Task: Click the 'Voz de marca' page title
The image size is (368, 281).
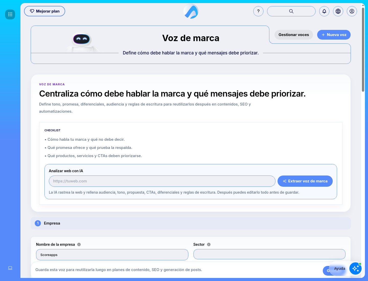Action: click(x=191, y=38)
